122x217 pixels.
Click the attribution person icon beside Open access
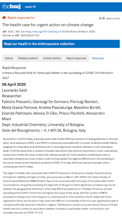(104, 18)
